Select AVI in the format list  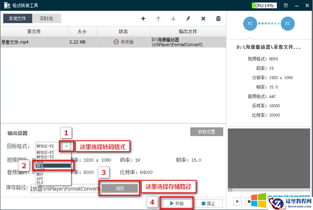[40, 178]
